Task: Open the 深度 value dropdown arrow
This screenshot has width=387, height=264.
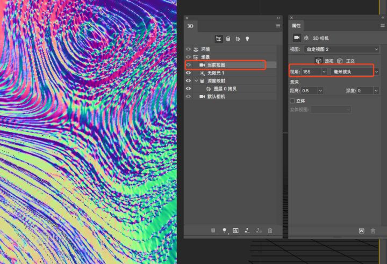Action: point(376,91)
